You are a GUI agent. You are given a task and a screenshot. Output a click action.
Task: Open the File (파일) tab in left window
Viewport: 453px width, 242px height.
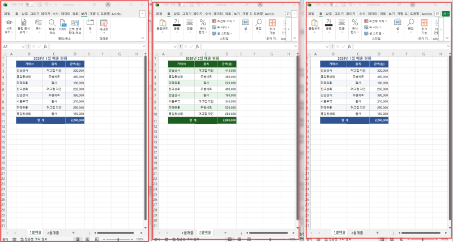[7, 14]
